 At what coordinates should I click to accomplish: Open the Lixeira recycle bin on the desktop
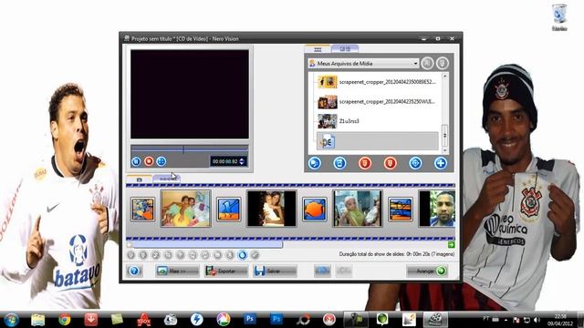[559, 17]
